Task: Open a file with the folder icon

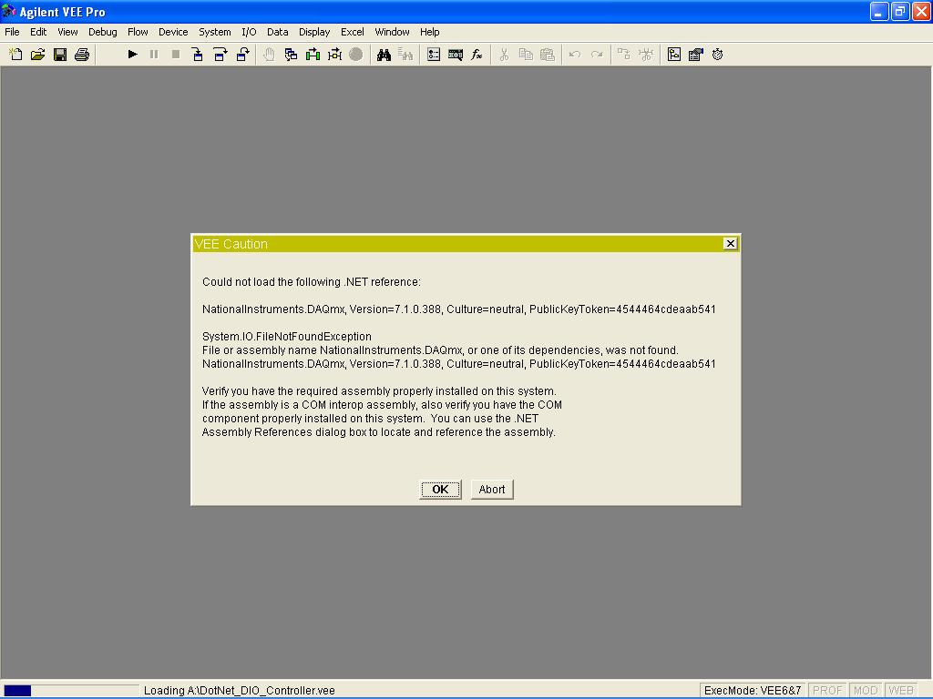Action: click(x=37, y=55)
